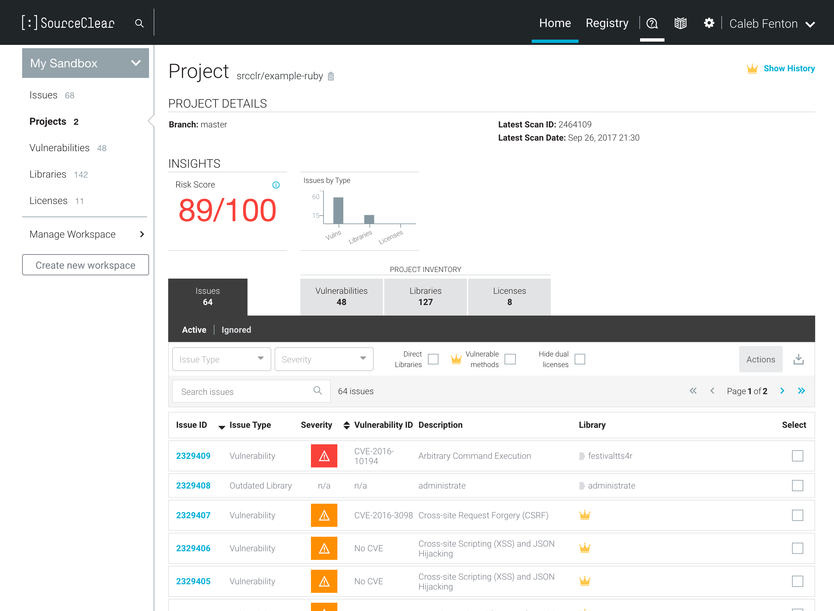Switch to the Ignored issues view
Viewport: 834px width, 611px height.
[x=236, y=329]
